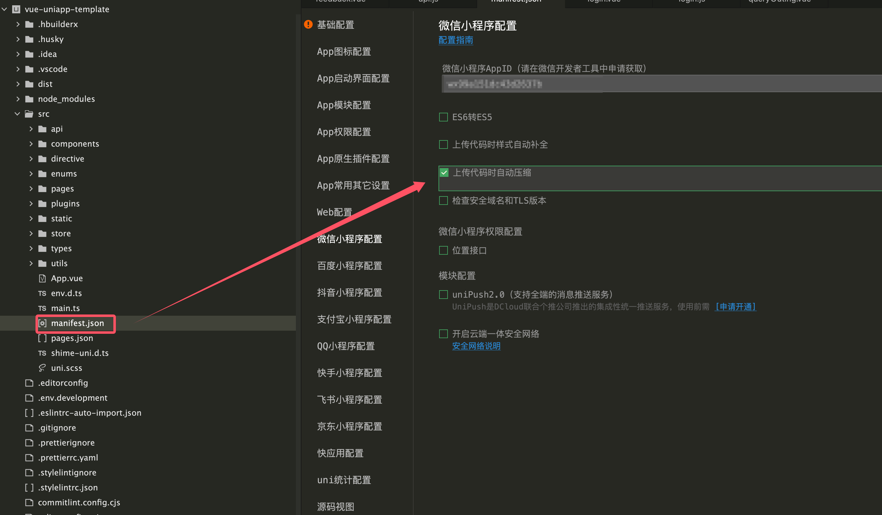Expand the .idea folder
Viewport: 882px width, 515px height.
[x=18, y=54]
